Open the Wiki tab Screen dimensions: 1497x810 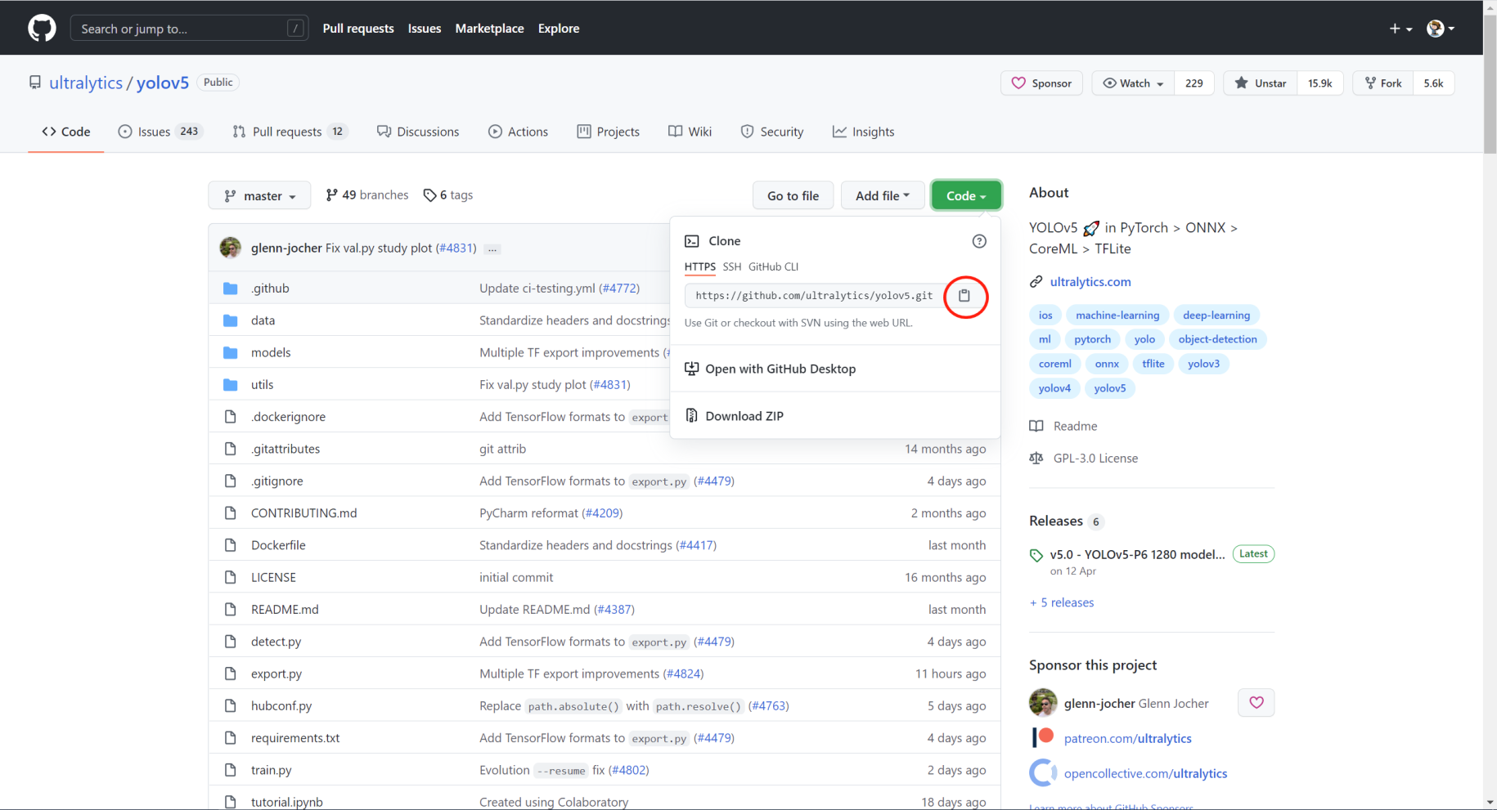[690, 132]
